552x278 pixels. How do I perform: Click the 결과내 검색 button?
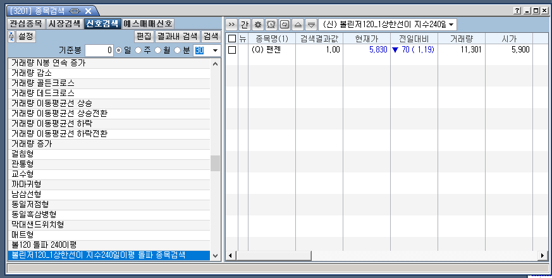177,36
